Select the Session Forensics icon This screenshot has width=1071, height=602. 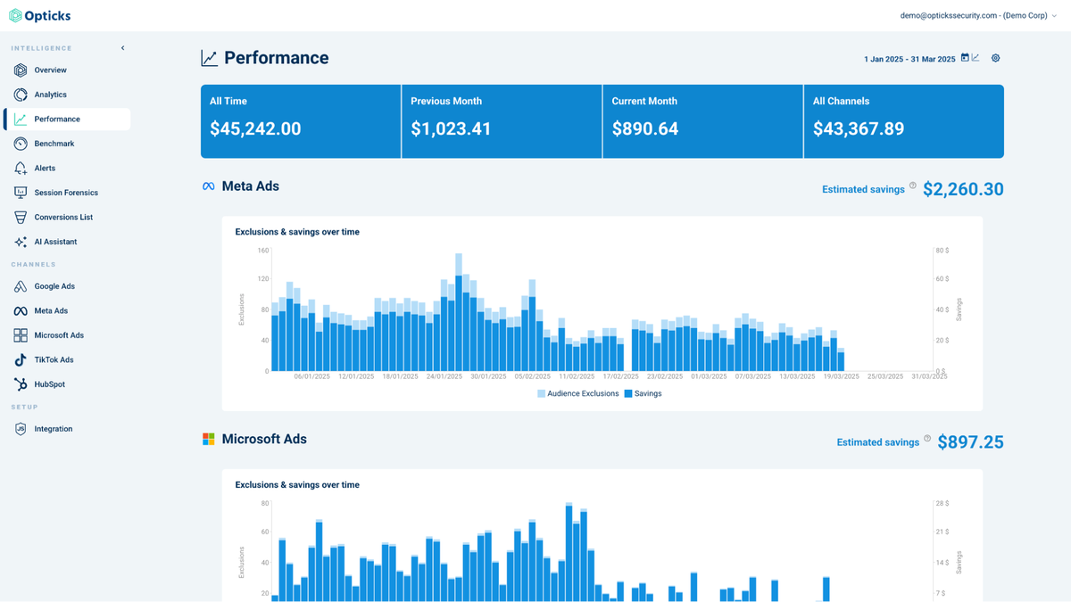coord(20,192)
